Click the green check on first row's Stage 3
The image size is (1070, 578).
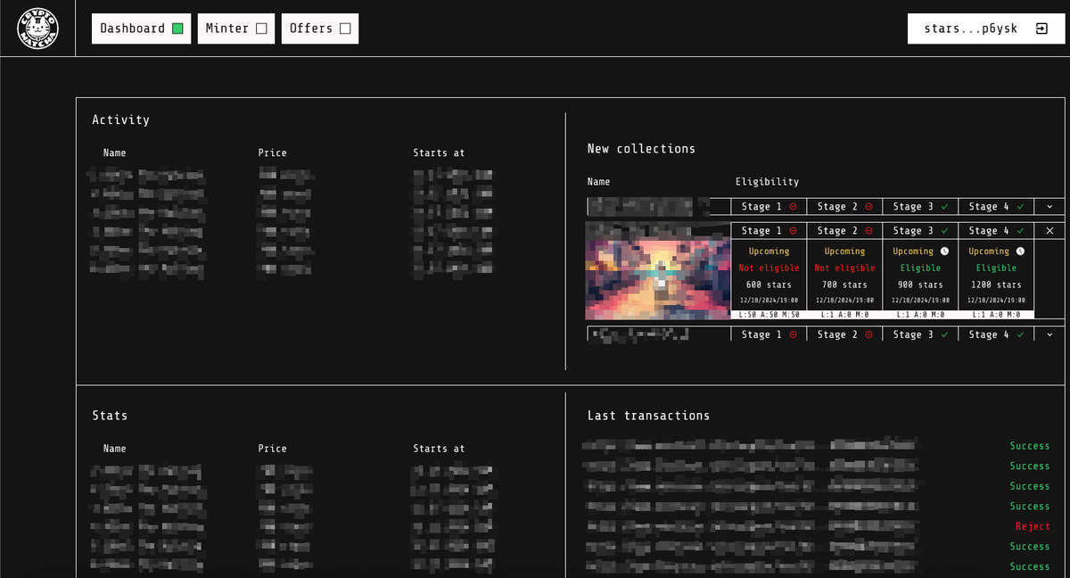(x=944, y=207)
